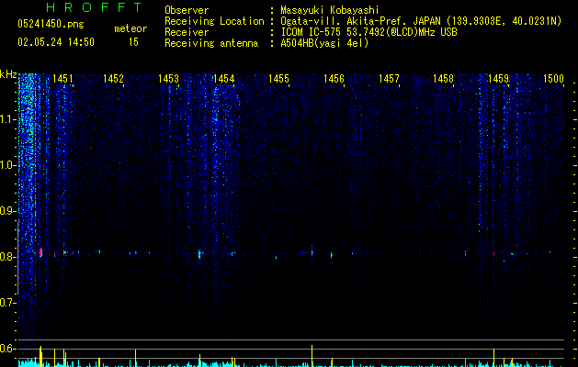Click the ICOM IC-575 receiver text
Image resolution: width=578 pixels, height=367 pixels.
click(368, 32)
